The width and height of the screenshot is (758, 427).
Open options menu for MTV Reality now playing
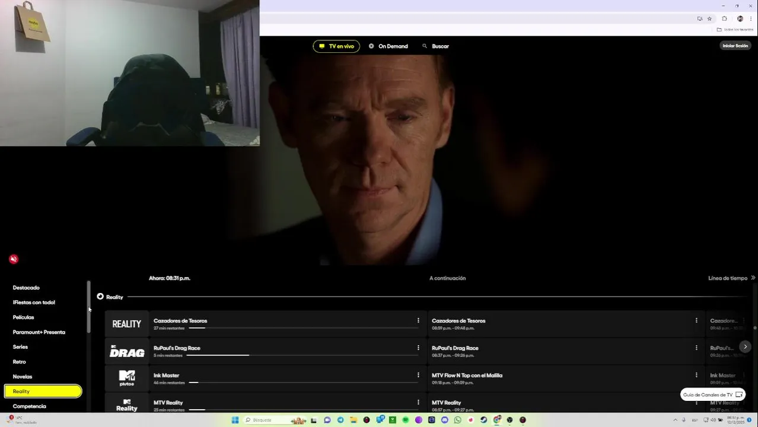tap(418, 402)
